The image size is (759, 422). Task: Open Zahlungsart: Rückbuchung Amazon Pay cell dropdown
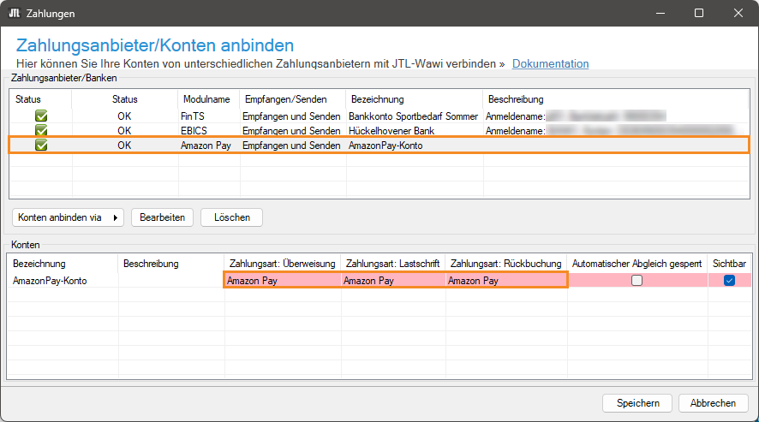click(x=505, y=280)
